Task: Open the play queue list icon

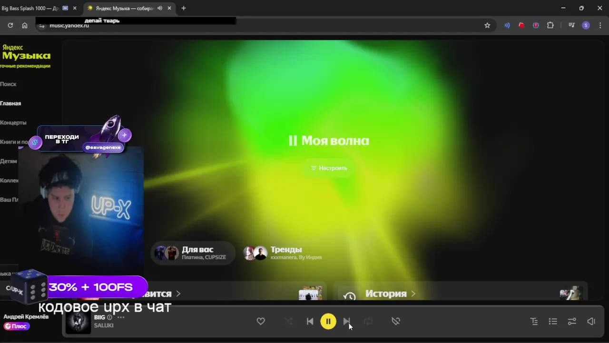Action: pos(553,322)
